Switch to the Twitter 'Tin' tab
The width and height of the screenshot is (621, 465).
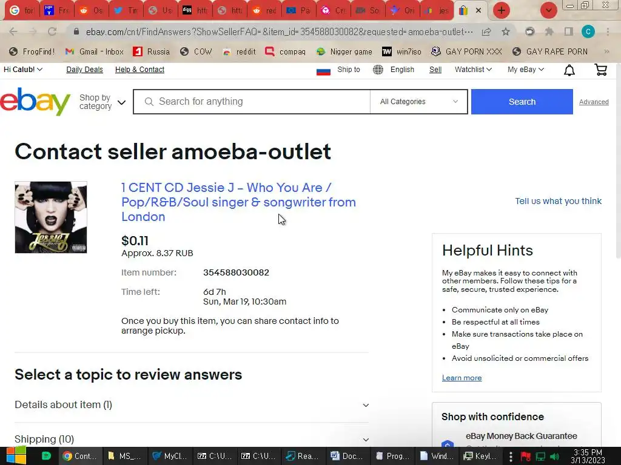tap(126, 10)
